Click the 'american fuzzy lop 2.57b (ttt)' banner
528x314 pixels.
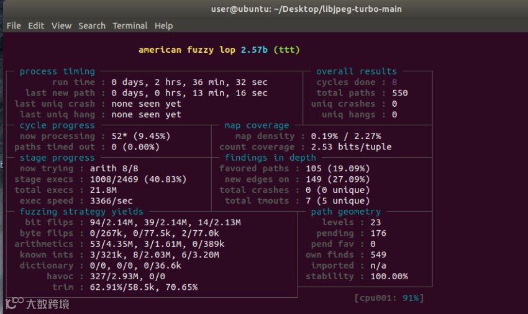pyautogui.click(x=219, y=50)
